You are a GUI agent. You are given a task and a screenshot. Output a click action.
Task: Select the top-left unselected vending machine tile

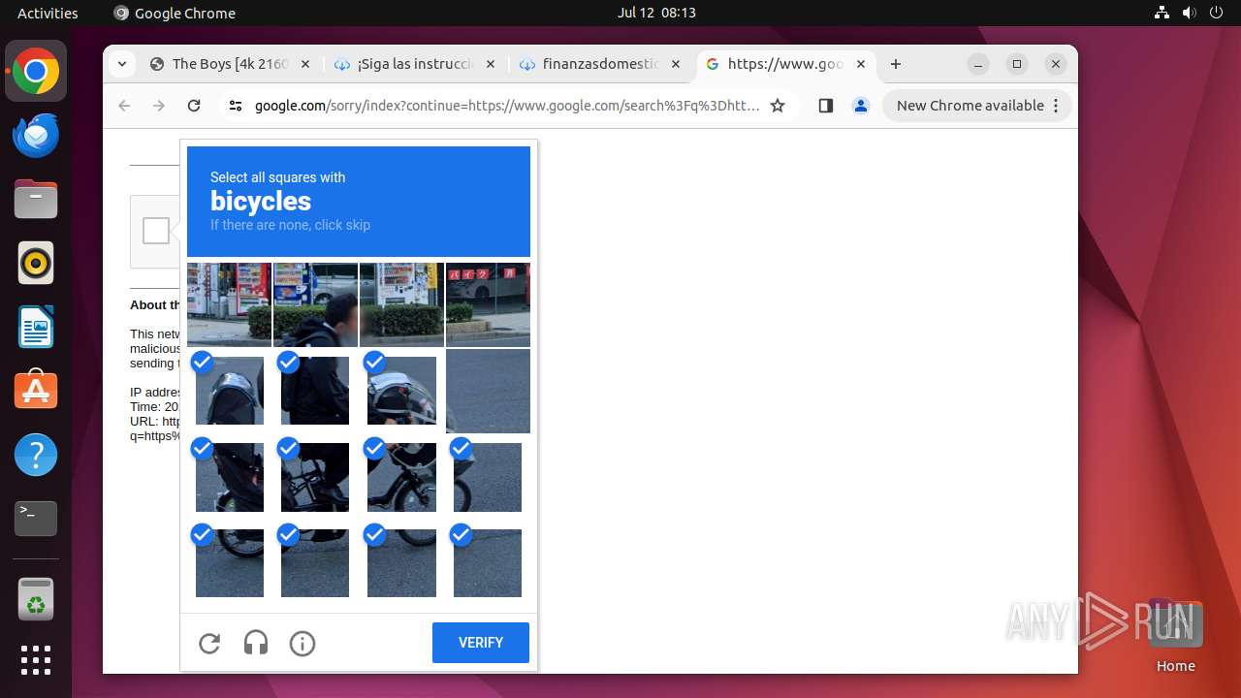229,304
